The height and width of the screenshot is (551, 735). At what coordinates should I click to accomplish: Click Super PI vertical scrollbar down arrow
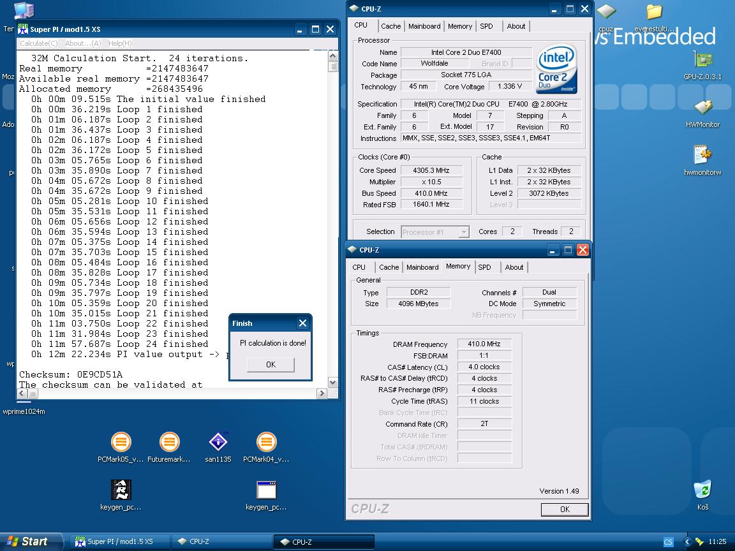coord(333,383)
